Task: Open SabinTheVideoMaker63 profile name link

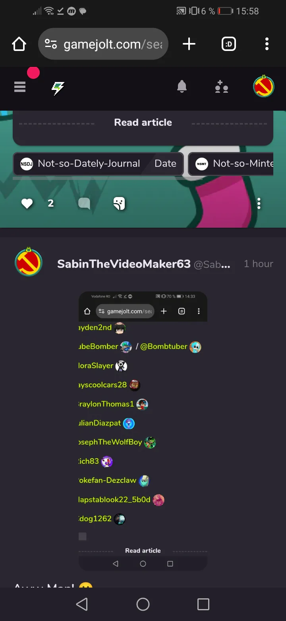Action: pos(124,264)
